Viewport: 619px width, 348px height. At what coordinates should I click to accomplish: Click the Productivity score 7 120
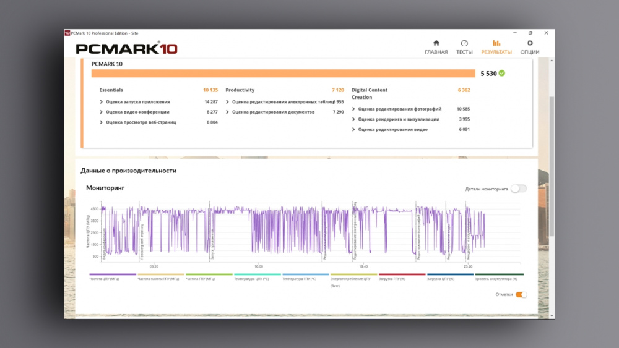coord(338,90)
